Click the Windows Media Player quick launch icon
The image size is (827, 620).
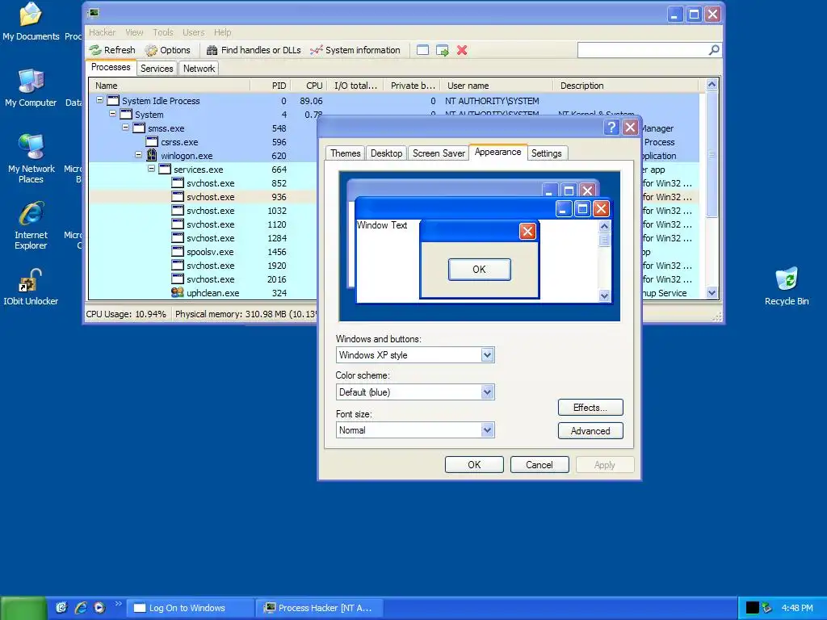click(x=99, y=607)
